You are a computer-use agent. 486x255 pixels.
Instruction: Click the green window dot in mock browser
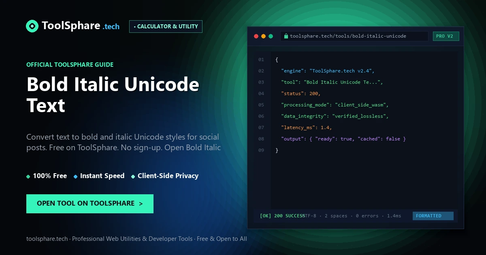tap(271, 36)
